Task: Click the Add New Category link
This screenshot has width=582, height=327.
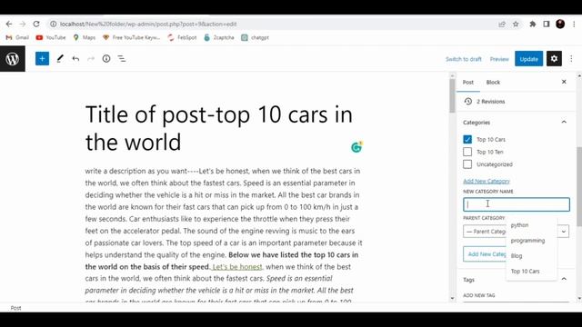Action: pyautogui.click(x=487, y=181)
